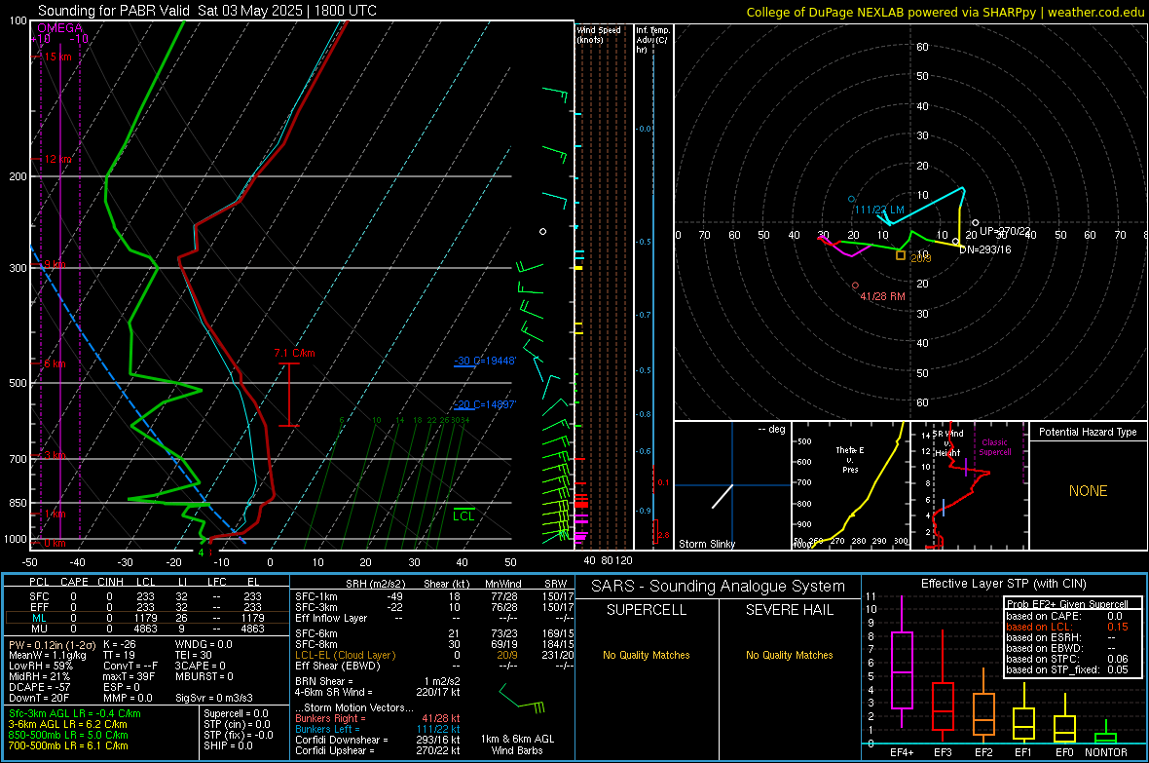Click the 15 km height marker
The image size is (1149, 763).
pyautogui.click(x=57, y=57)
